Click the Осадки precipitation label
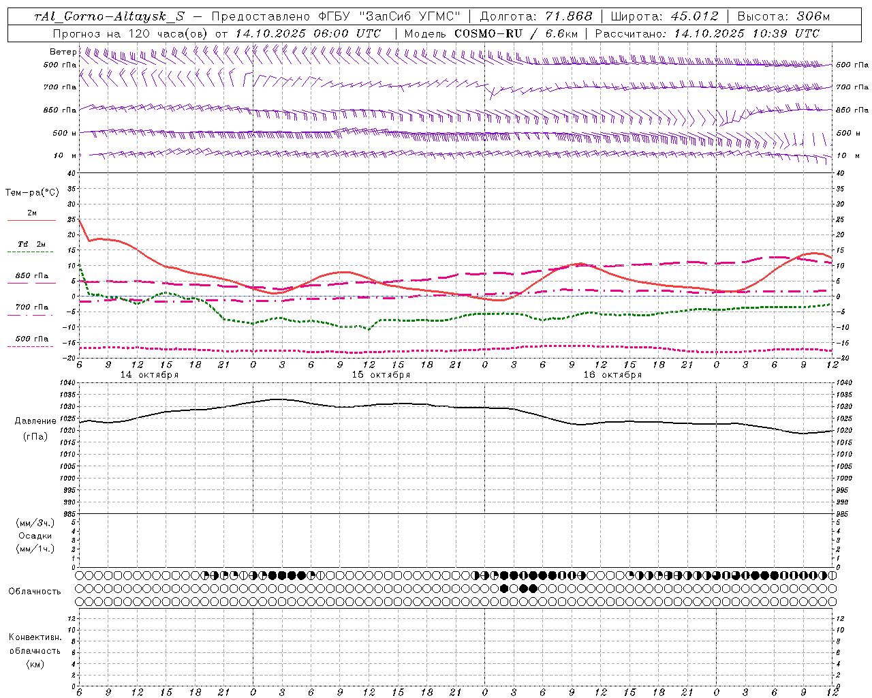872x698 pixels. click(35, 536)
